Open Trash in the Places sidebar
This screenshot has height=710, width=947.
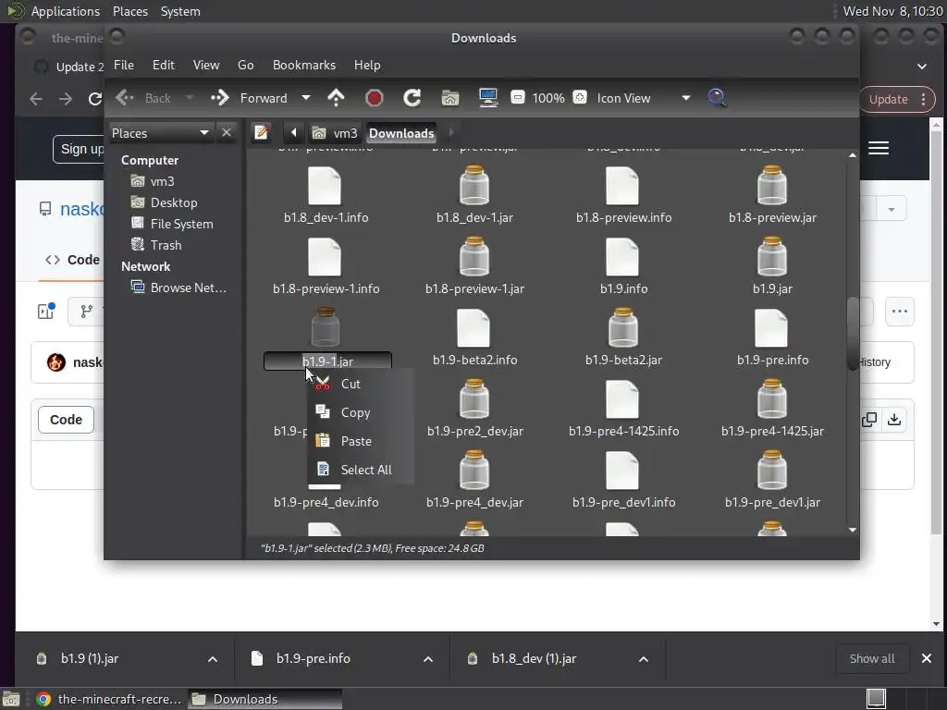pyautogui.click(x=166, y=245)
